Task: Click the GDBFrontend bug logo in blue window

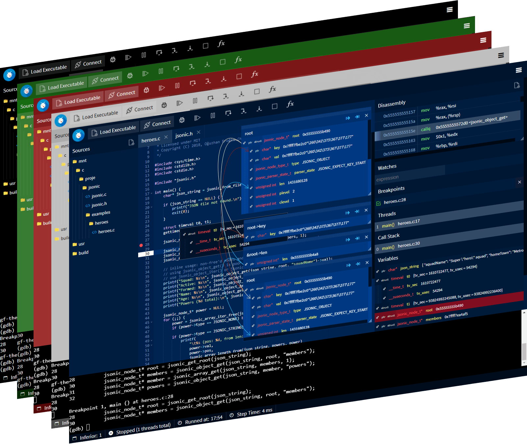Action: pos(78,135)
